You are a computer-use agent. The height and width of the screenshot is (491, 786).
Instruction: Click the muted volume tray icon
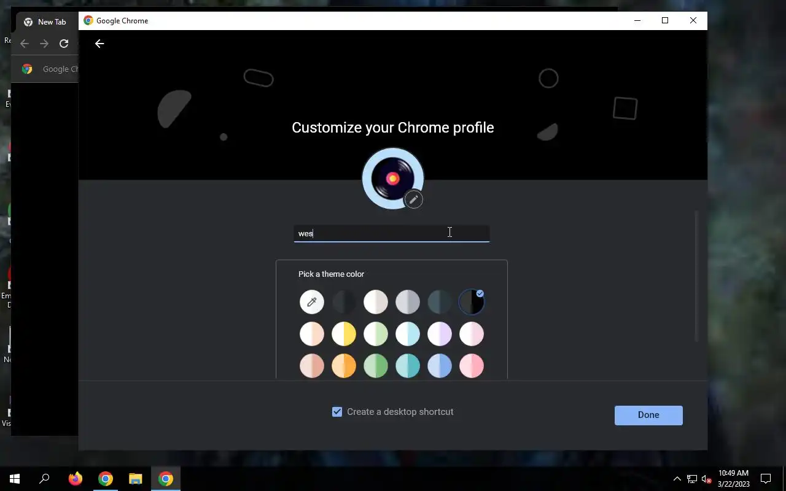tap(707, 479)
